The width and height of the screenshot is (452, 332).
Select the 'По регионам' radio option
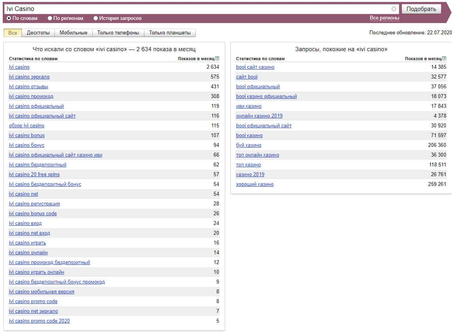50,18
